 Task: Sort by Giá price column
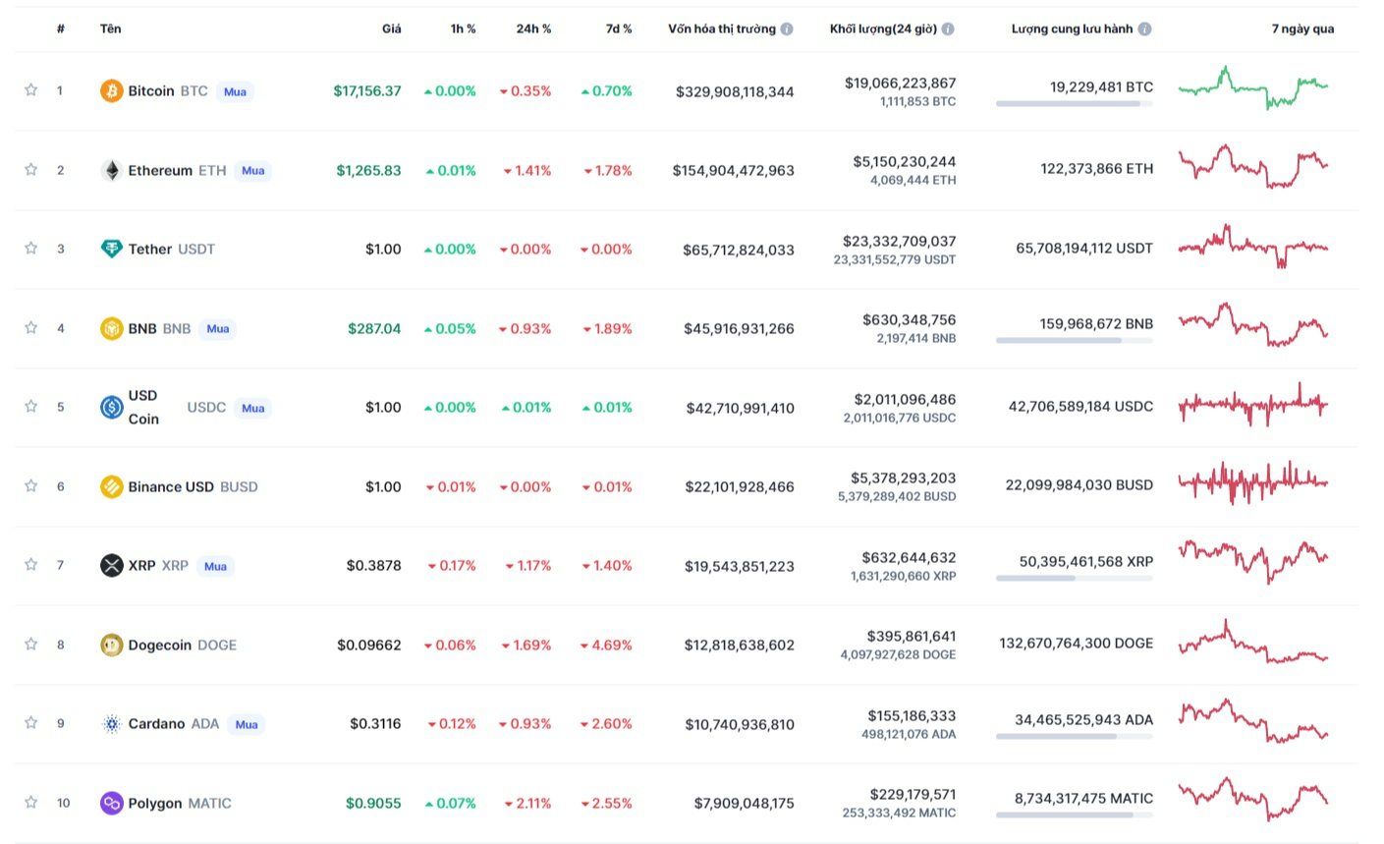(392, 28)
